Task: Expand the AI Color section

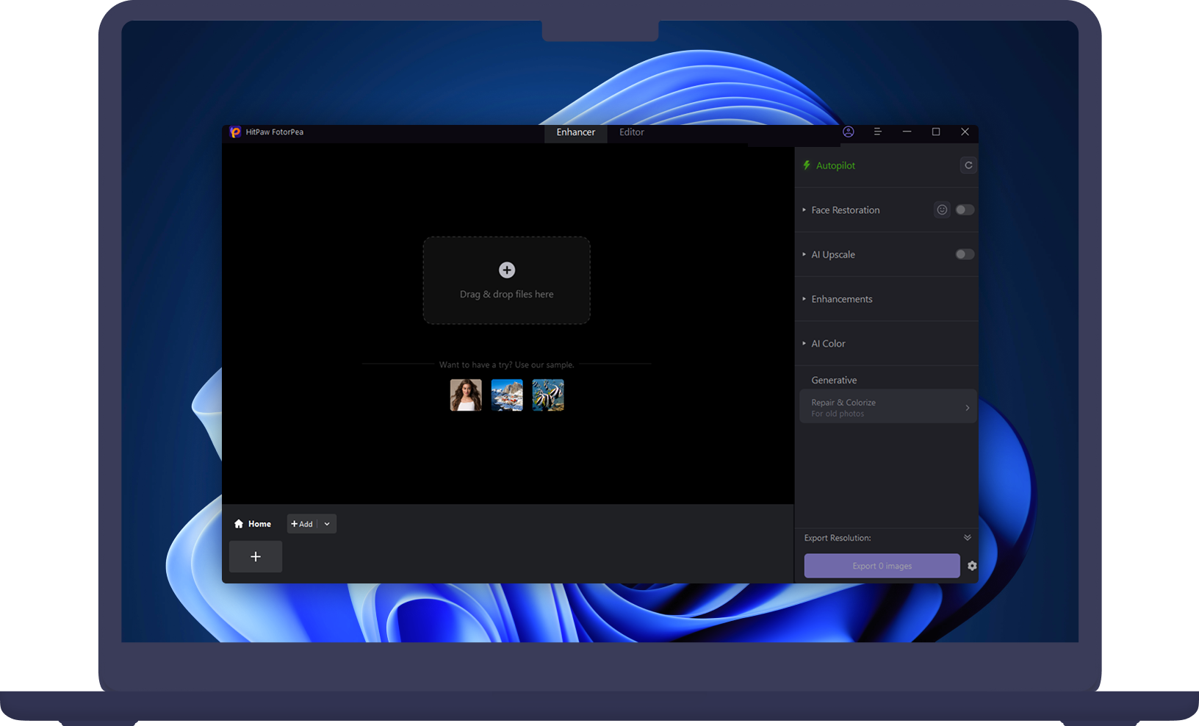Action: [x=828, y=344]
